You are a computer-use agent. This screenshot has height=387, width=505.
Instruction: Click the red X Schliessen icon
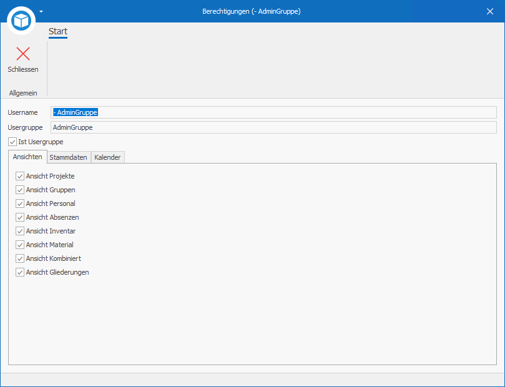click(x=23, y=54)
